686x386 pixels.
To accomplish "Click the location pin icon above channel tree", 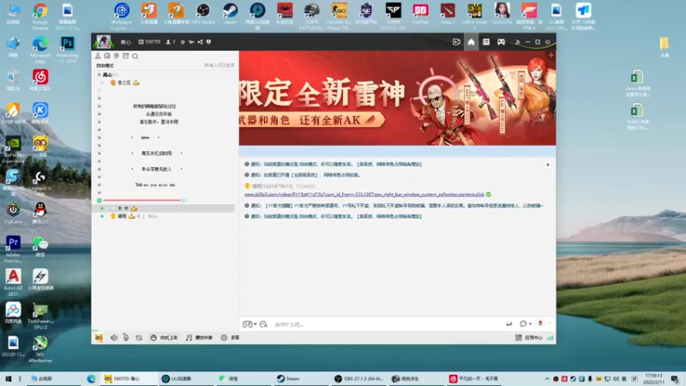I will tap(117, 56).
